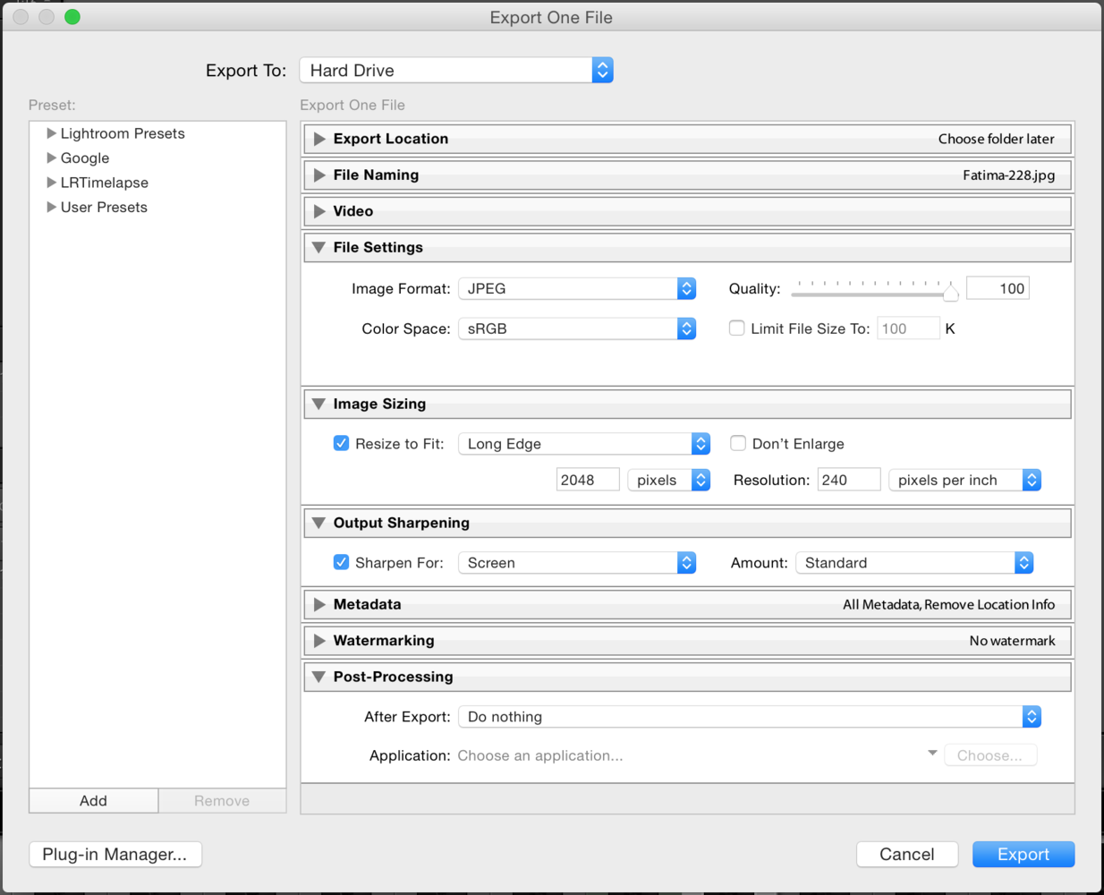This screenshot has width=1104, height=895.
Task: Expand Lightroom Presets in preset list
Action: (x=51, y=133)
